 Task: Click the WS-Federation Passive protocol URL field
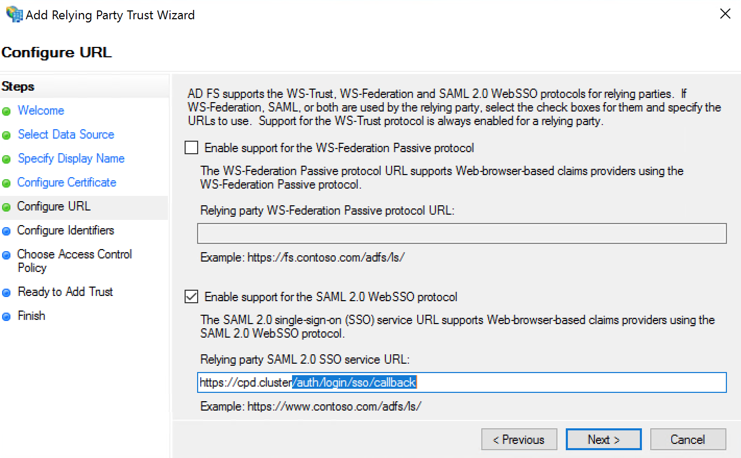pyautogui.click(x=461, y=233)
